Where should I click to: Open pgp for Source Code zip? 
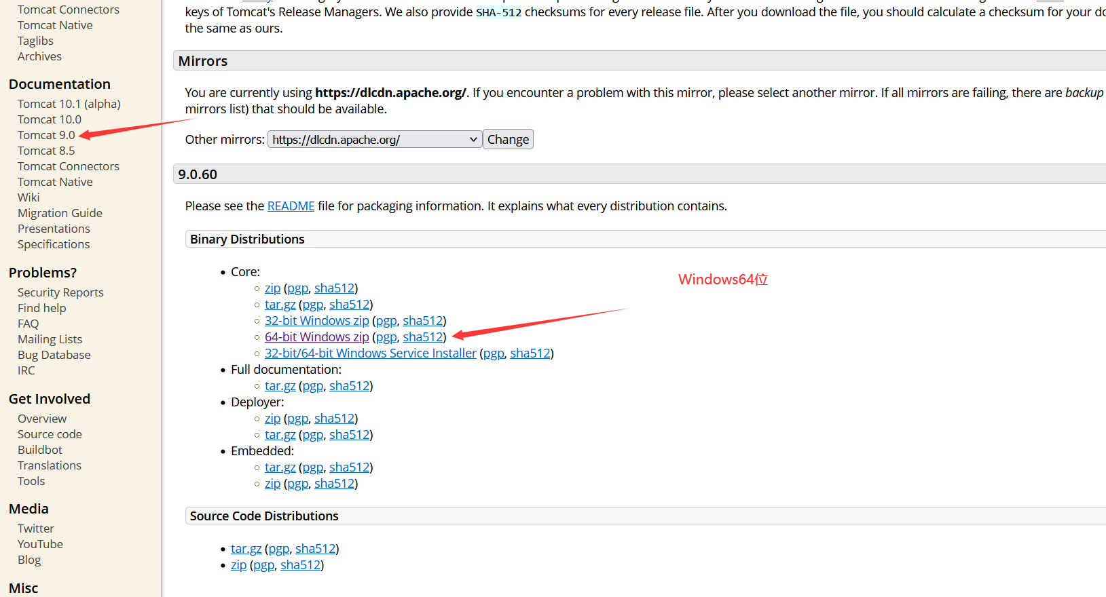263,565
